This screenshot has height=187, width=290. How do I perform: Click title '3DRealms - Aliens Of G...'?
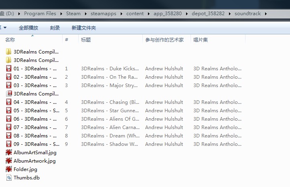[x=110, y=119]
